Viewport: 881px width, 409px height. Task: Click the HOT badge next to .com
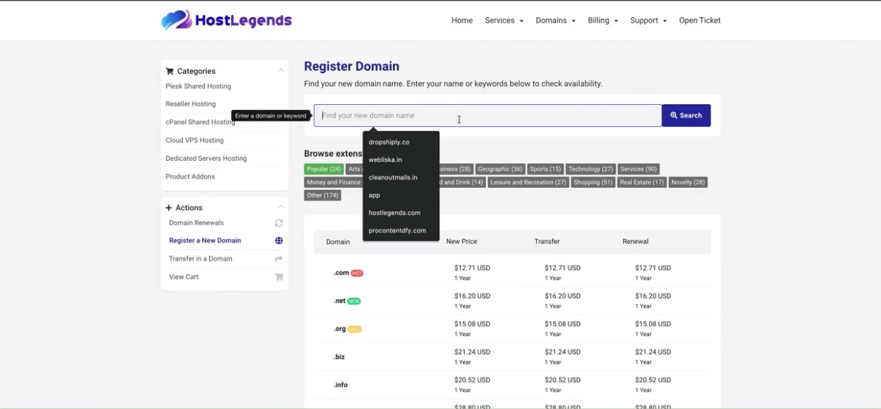pos(358,273)
